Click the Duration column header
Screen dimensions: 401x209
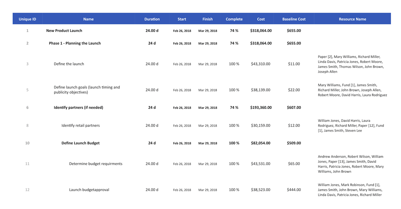coord(152,19)
